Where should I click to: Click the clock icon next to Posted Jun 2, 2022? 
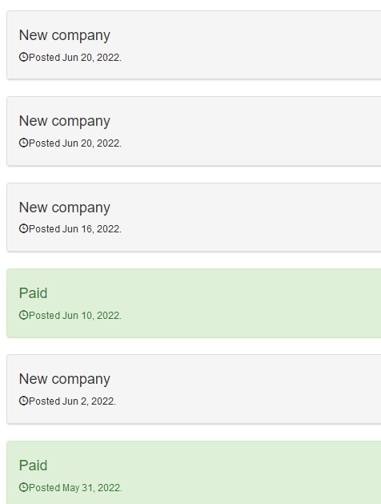(x=23, y=401)
